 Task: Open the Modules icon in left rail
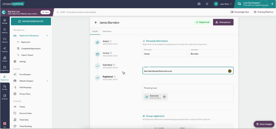[5, 30]
